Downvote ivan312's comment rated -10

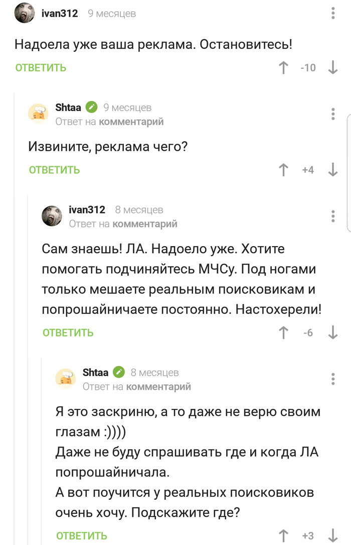332,67
